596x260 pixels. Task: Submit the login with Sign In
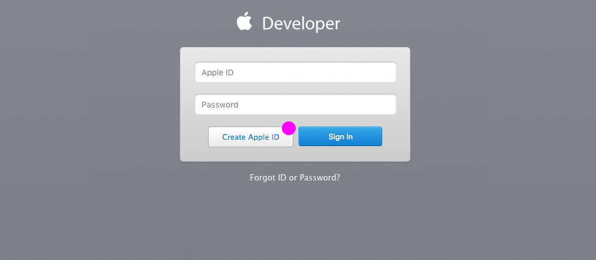pyautogui.click(x=340, y=137)
